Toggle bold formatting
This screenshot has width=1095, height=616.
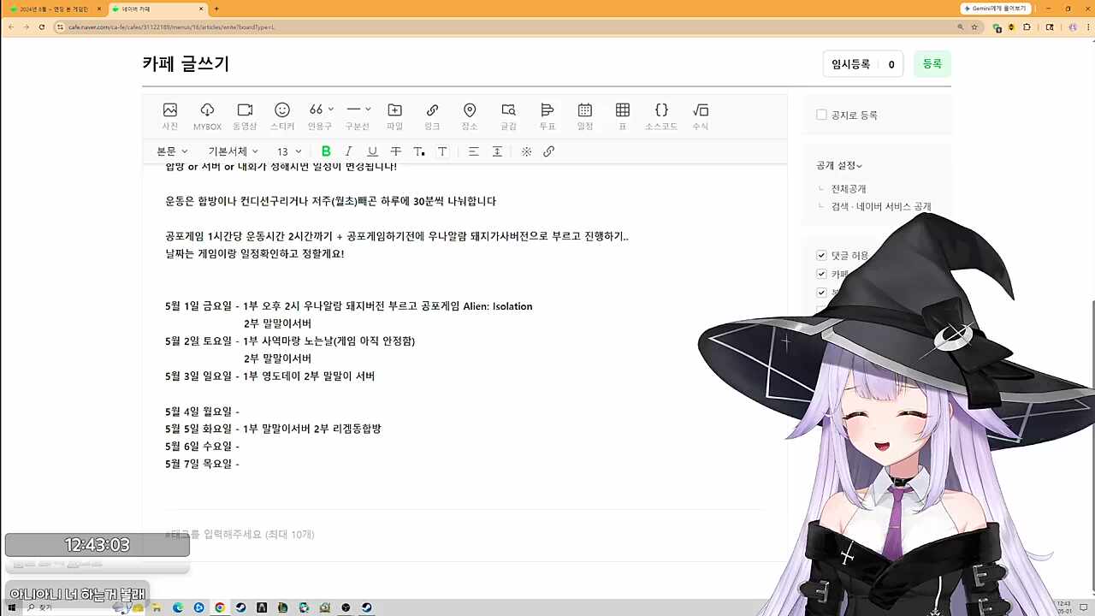point(326,151)
